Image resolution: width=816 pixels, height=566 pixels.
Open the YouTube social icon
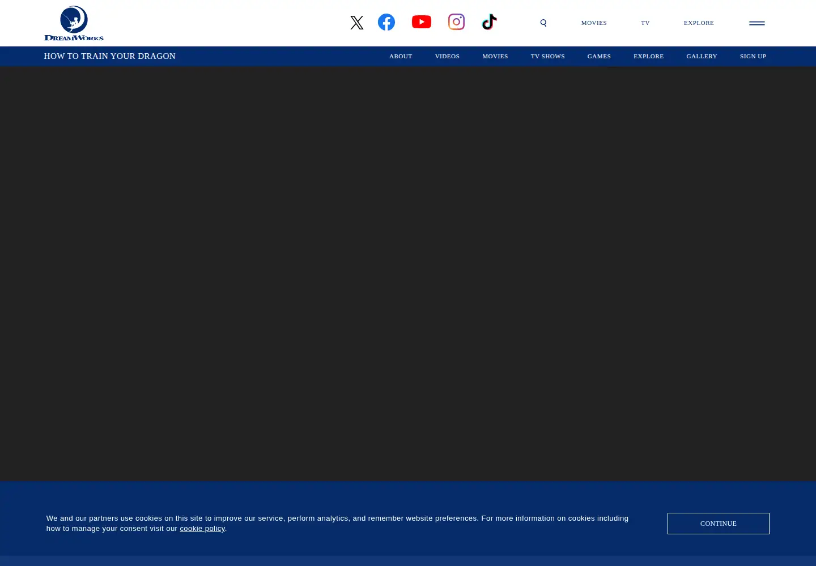422,22
